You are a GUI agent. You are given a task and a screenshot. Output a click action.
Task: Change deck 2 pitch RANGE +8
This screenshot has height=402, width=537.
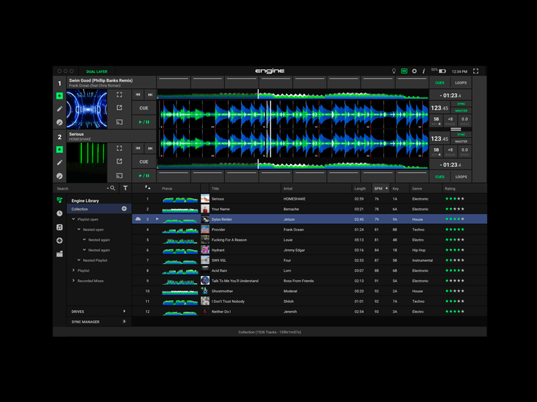[x=450, y=151]
